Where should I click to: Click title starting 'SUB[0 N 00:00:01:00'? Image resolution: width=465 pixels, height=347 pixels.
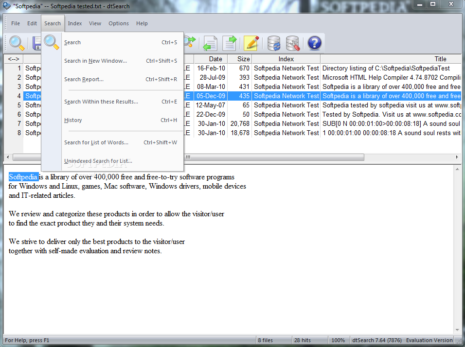pyautogui.click(x=392, y=123)
